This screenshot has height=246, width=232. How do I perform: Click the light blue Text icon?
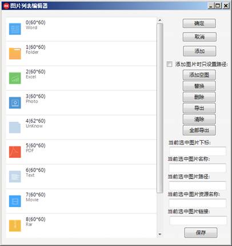[x=15, y=177]
